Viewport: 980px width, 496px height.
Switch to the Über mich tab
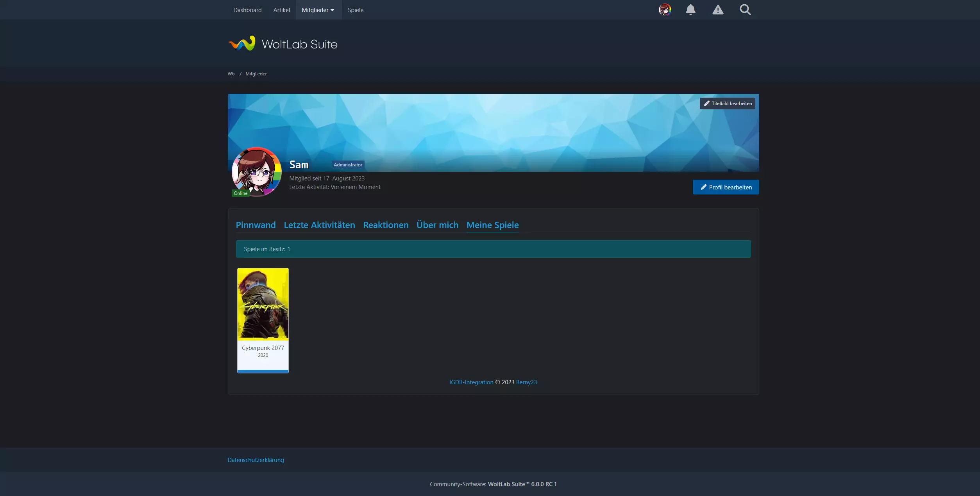click(x=437, y=225)
